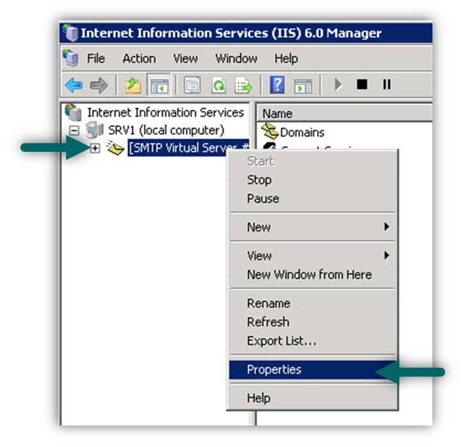The width and height of the screenshot is (466, 447).
Task: Click the Export List toolbar icon
Action: tap(243, 85)
